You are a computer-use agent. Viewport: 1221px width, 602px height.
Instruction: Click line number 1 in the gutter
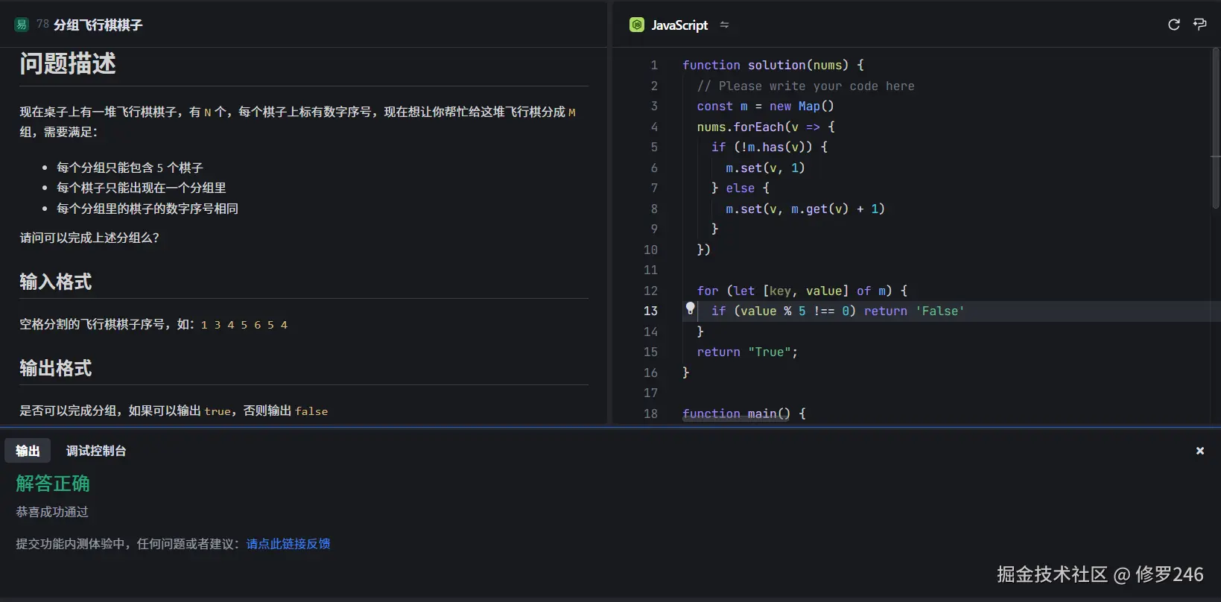[653, 66]
